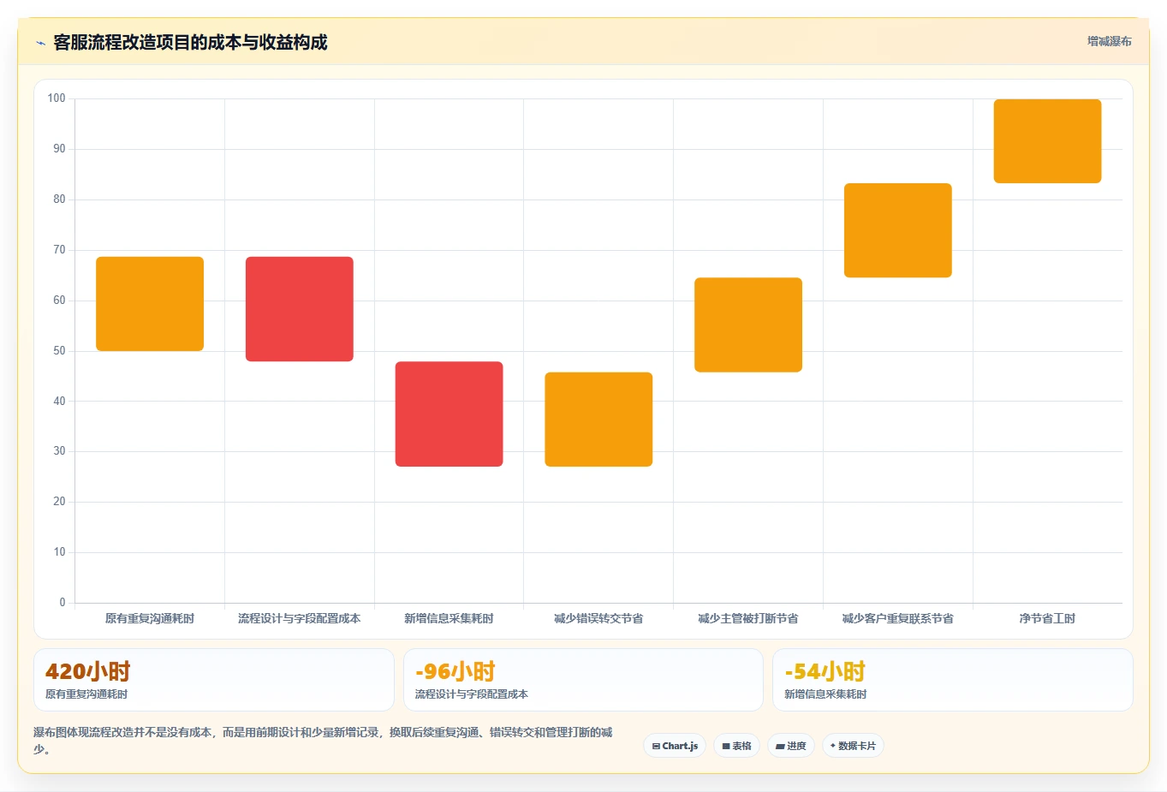Click the y-axis value 70
The height and width of the screenshot is (792, 1167).
59,250
